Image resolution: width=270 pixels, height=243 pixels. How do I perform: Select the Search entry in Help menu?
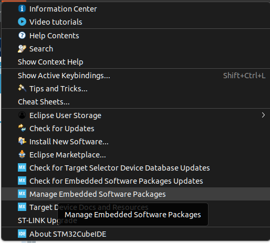tap(136, 49)
